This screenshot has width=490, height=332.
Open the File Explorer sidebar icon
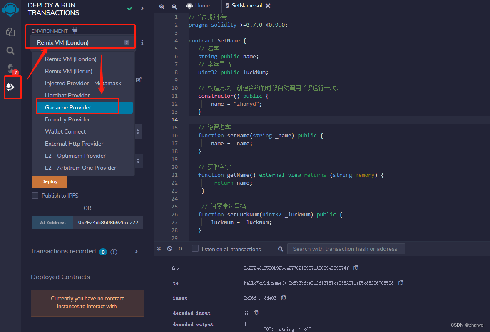pos(10,32)
